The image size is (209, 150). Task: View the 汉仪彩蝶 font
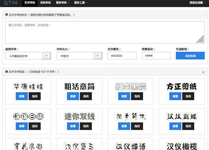[x=175, y=126]
